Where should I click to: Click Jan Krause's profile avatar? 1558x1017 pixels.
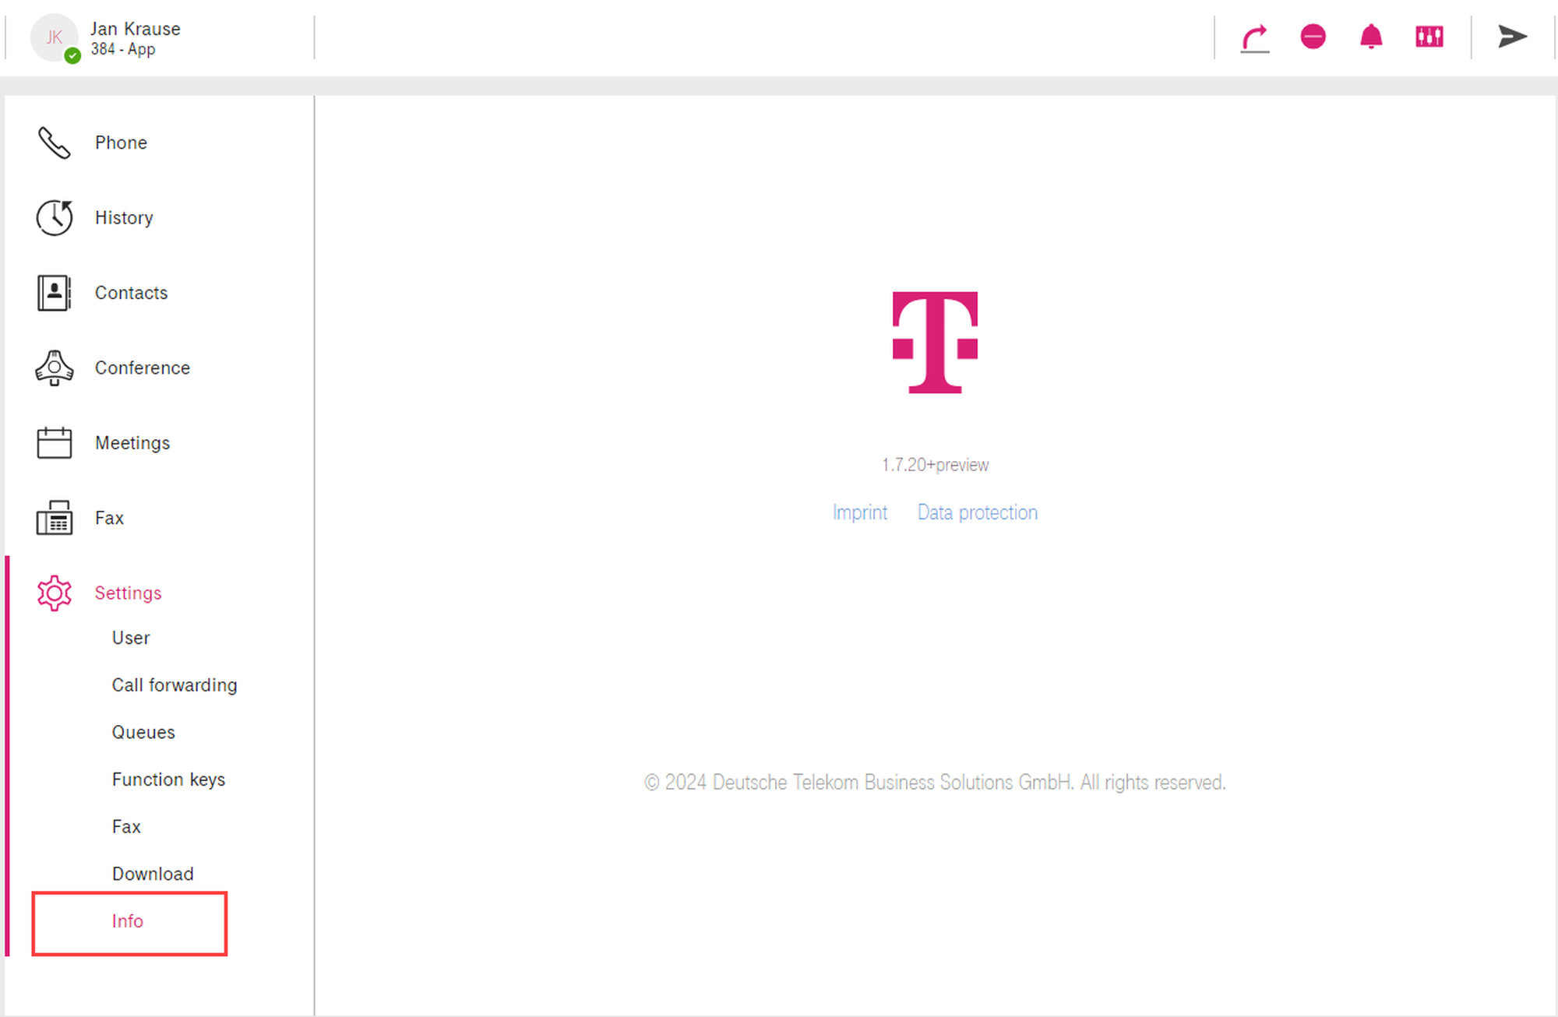[55, 37]
